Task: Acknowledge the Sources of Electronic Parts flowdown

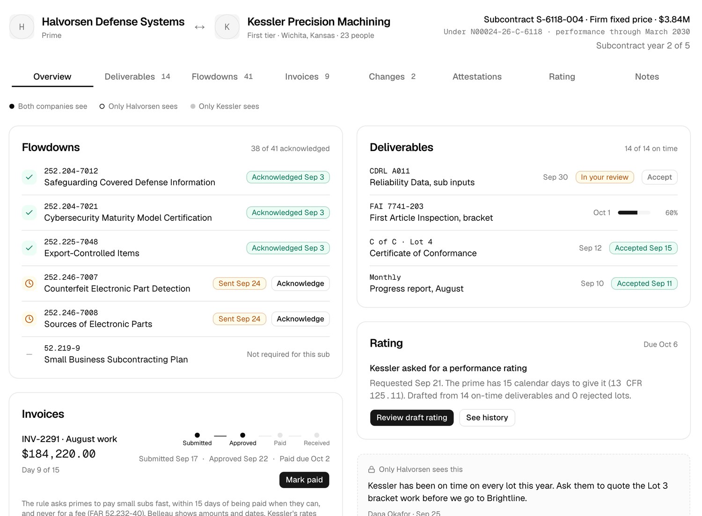Action: 300,319
